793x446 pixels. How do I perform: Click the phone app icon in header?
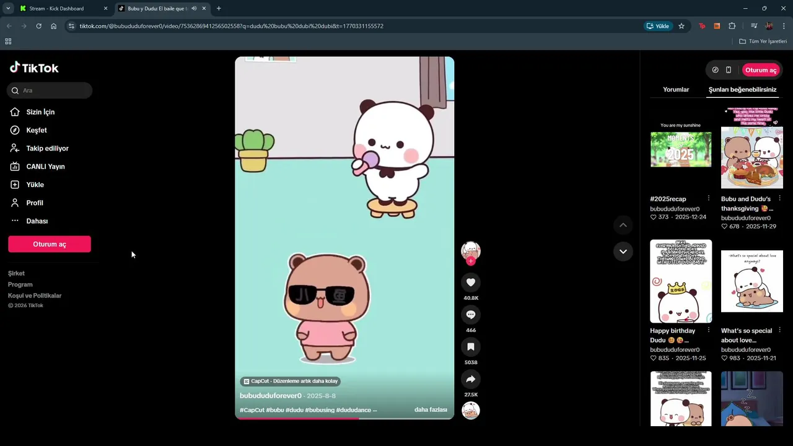[729, 70]
